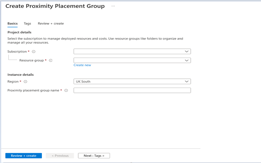Switch to the Tags tab
Screen dimensions: 261x163
tap(28, 23)
